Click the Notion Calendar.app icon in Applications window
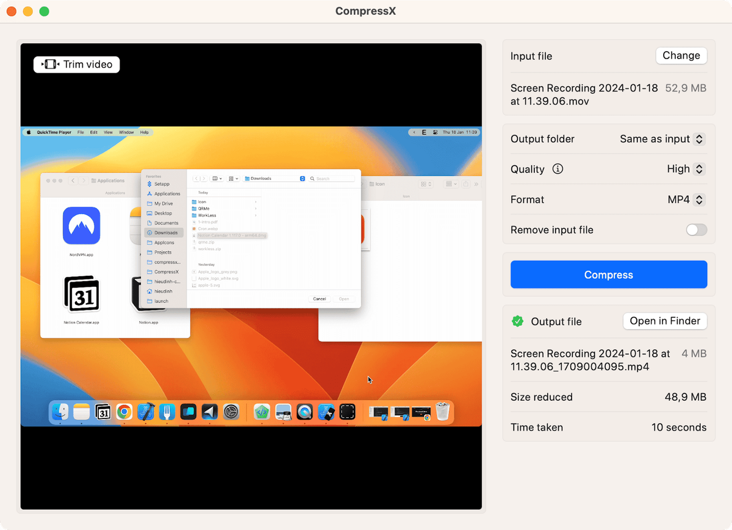Screen dimensions: 732x530 (81, 294)
